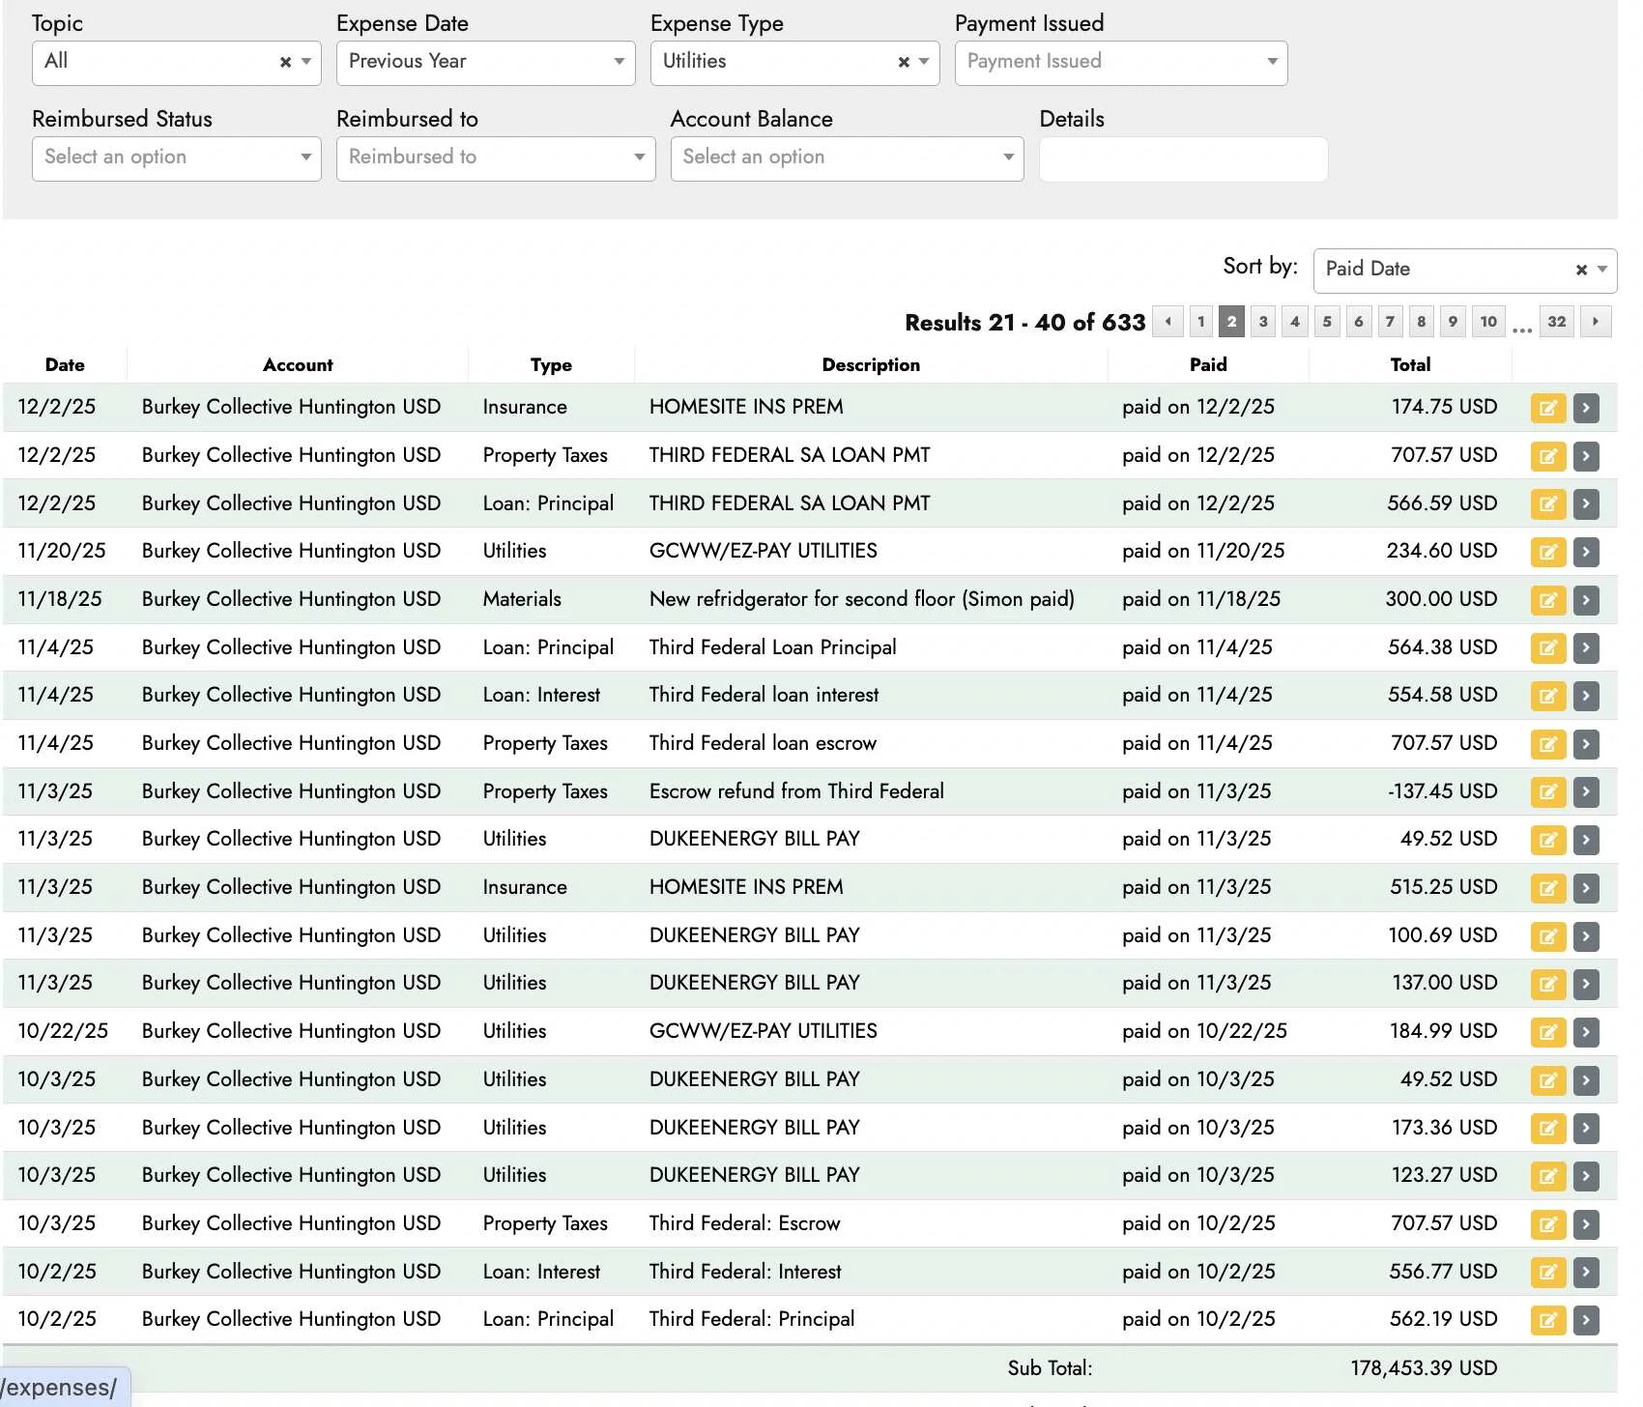Go to next page of results

point(1596,322)
